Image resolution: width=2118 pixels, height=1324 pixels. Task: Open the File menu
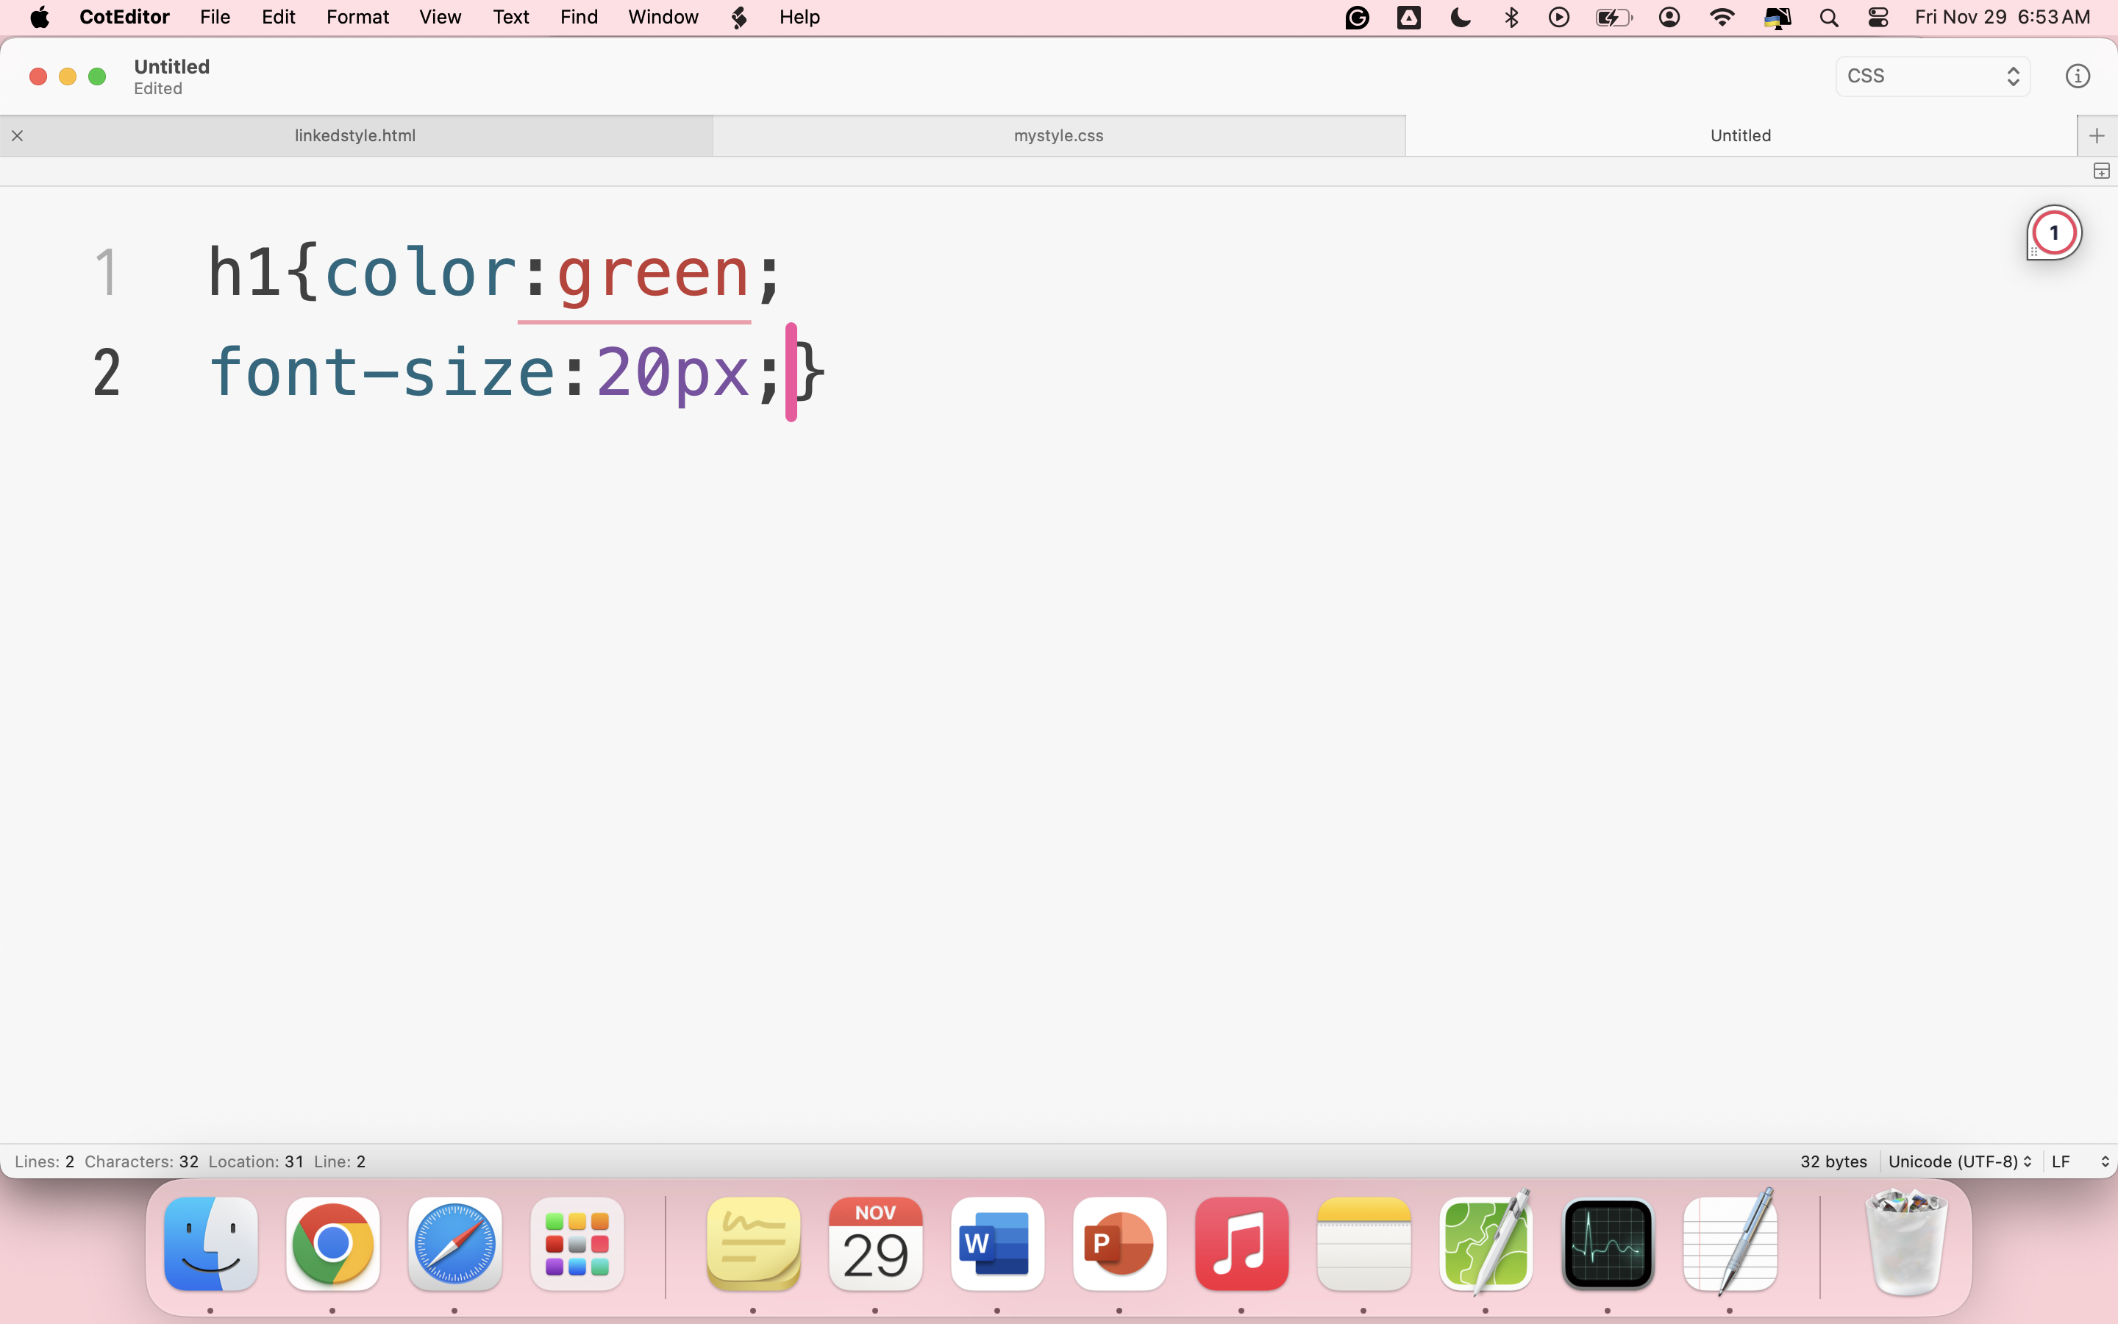point(215,18)
